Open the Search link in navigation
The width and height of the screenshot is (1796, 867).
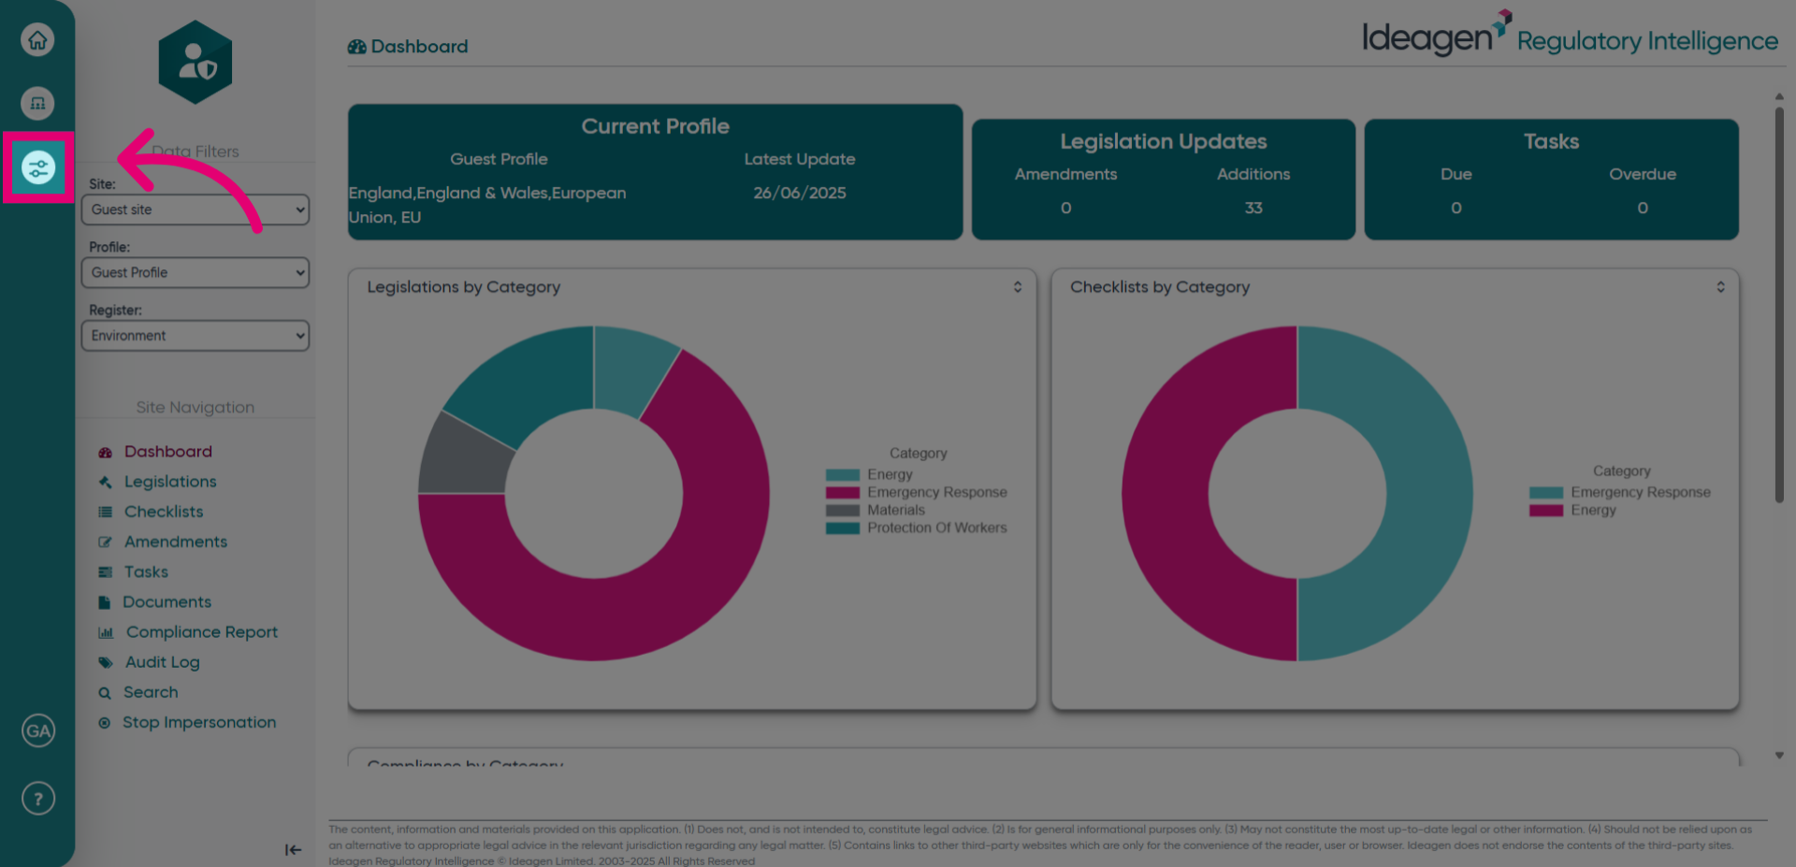pyautogui.click(x=151, y=692)
